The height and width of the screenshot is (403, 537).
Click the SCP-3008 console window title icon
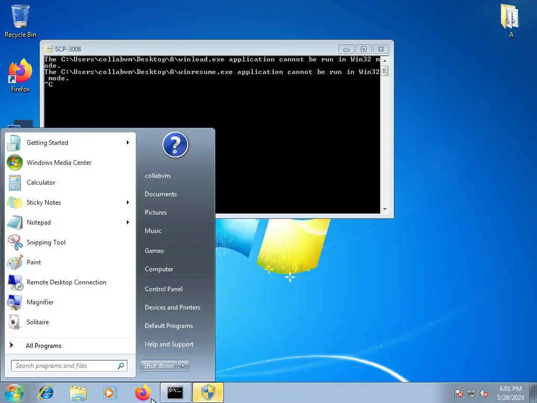(49, 49)
